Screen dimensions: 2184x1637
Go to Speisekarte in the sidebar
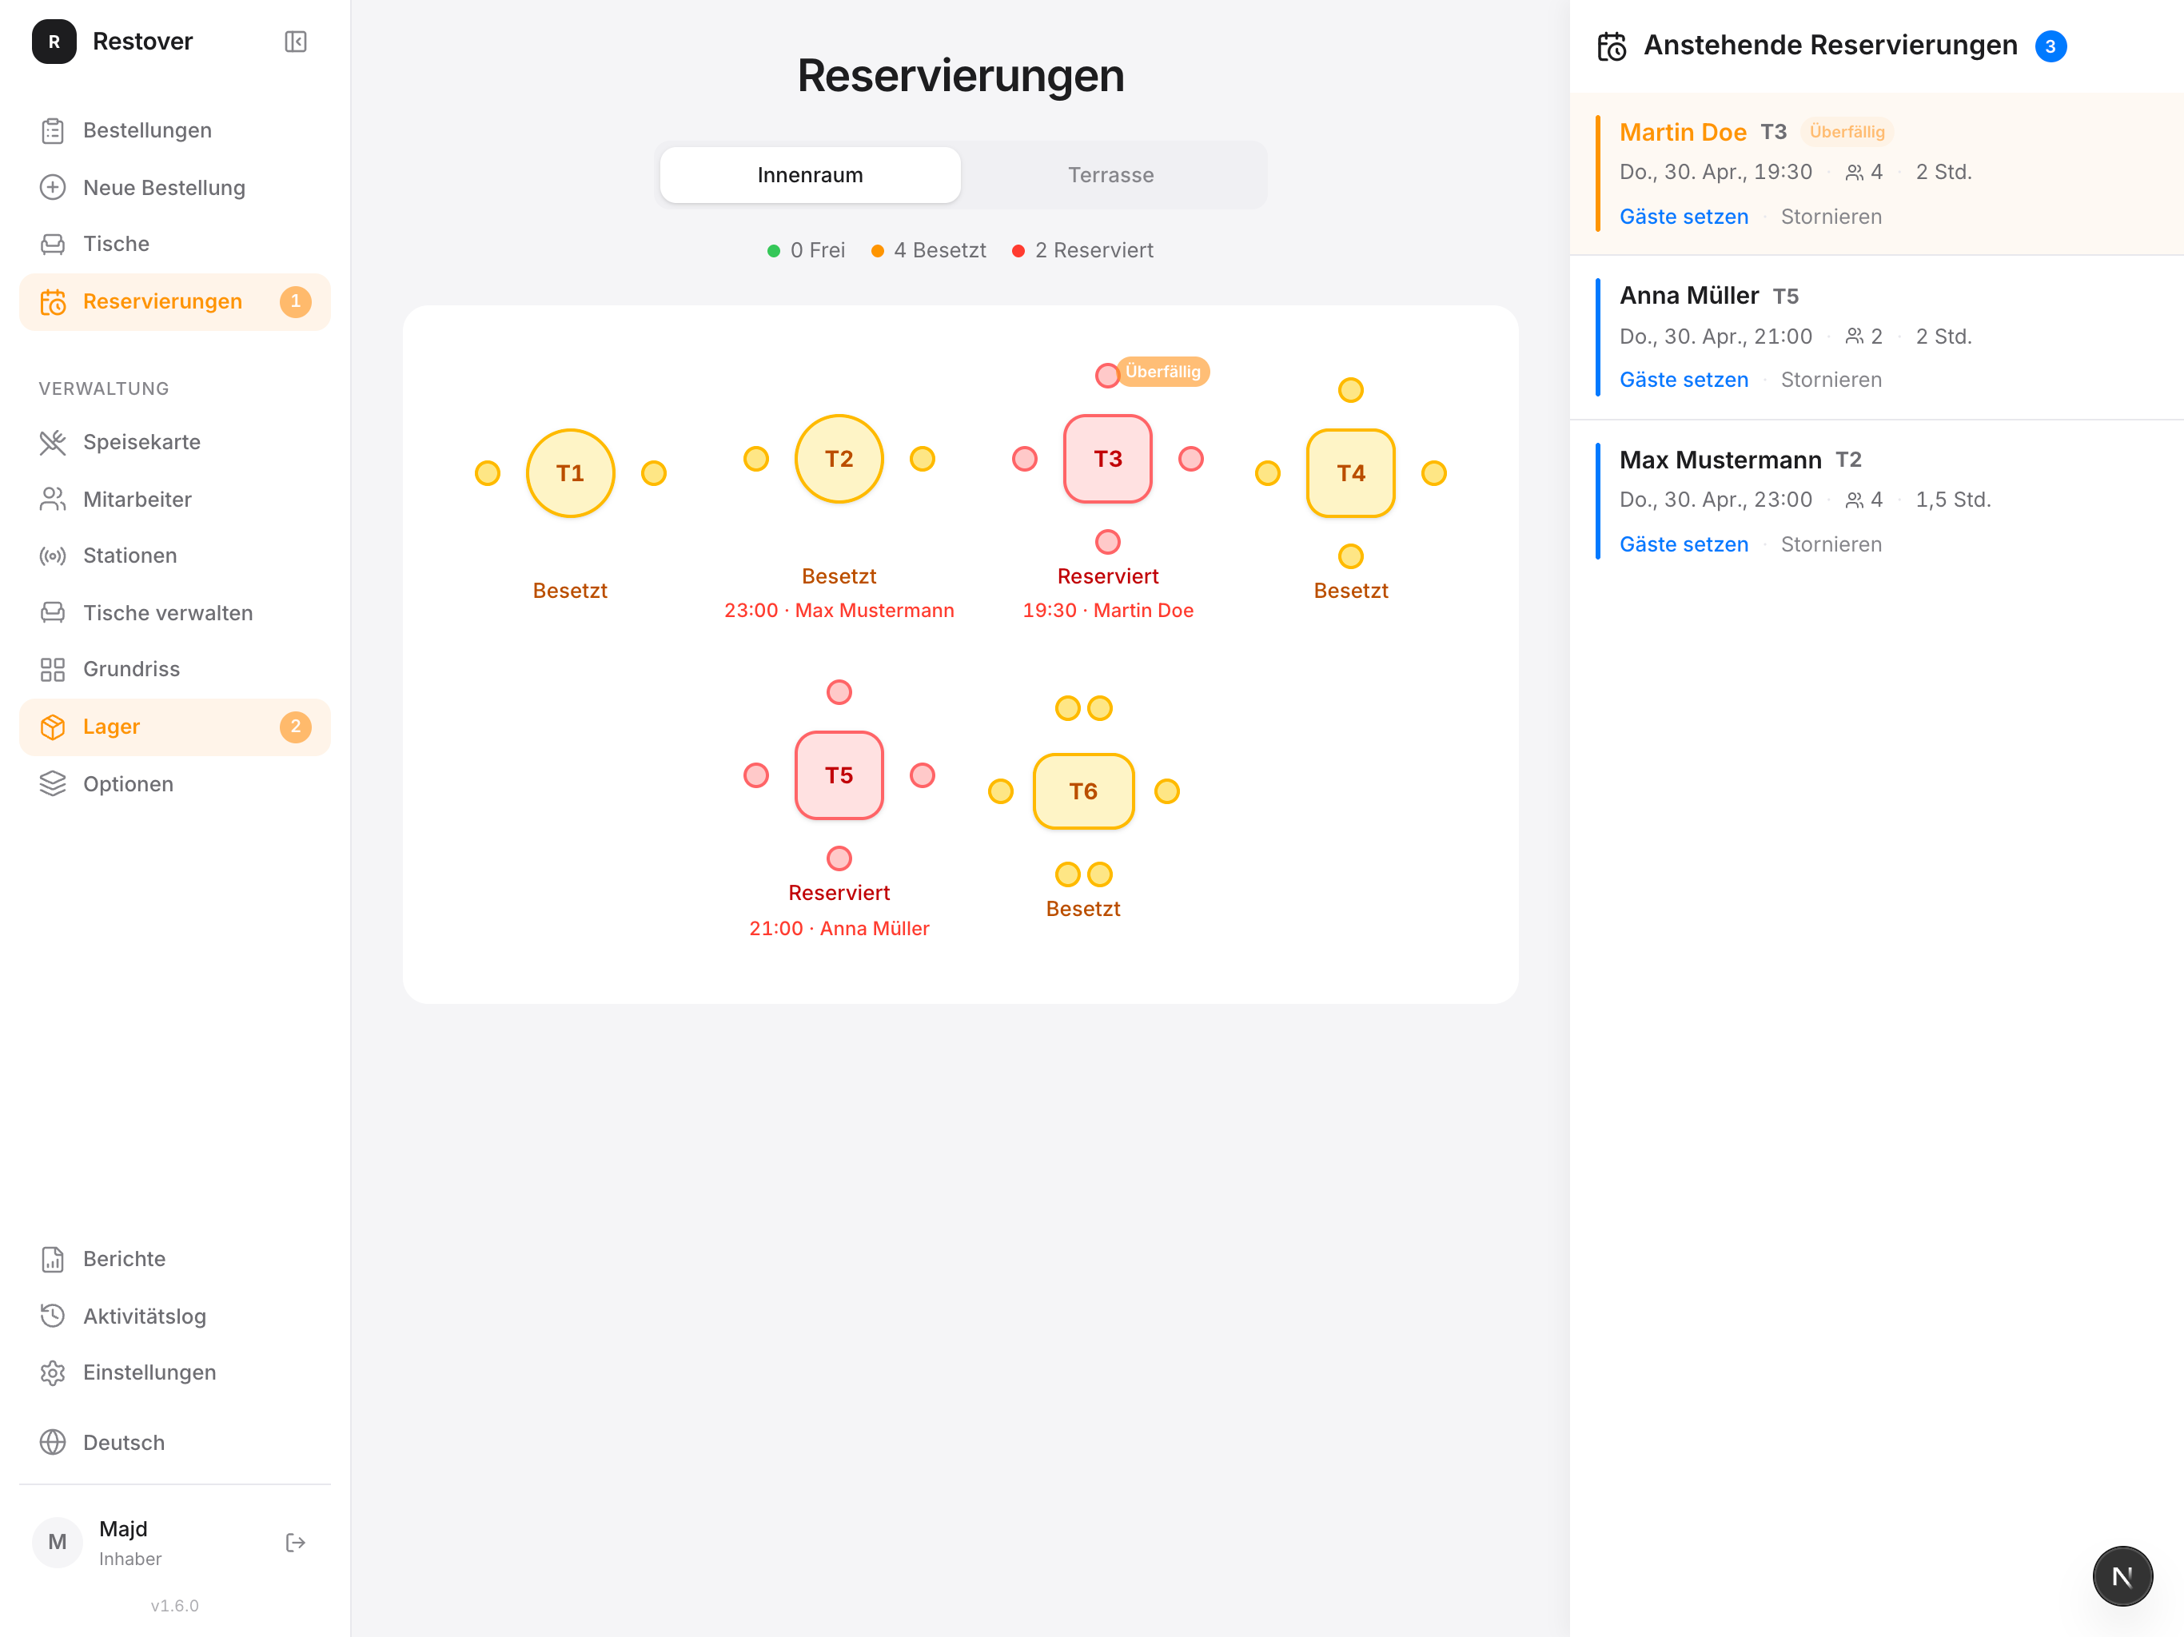(x=175, y=442)
